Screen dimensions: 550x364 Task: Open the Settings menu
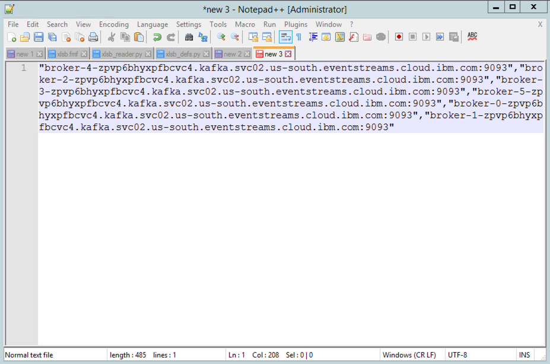click(189, 24)
